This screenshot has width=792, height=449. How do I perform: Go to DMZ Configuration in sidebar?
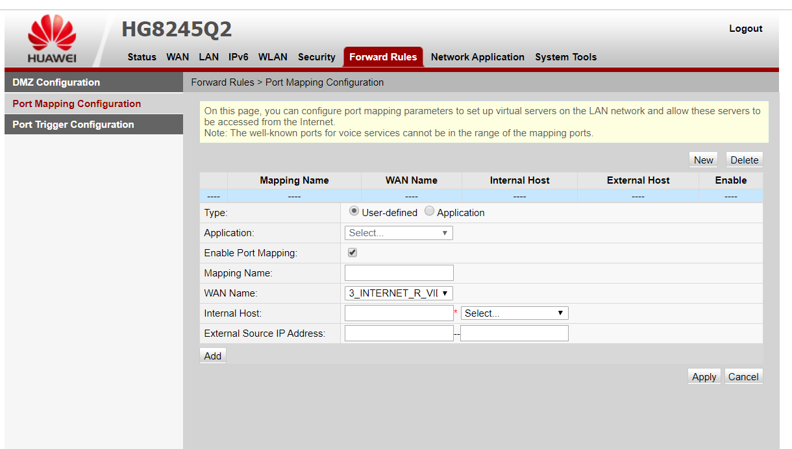coord(93,82)
